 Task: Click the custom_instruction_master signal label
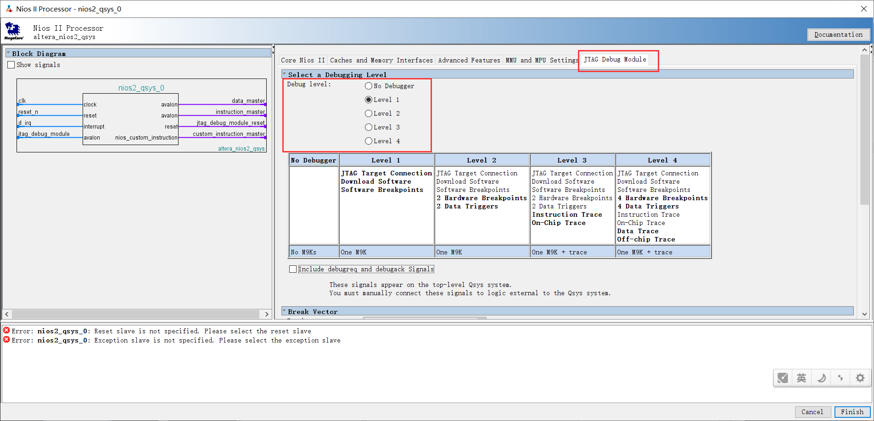coord(229,134)
